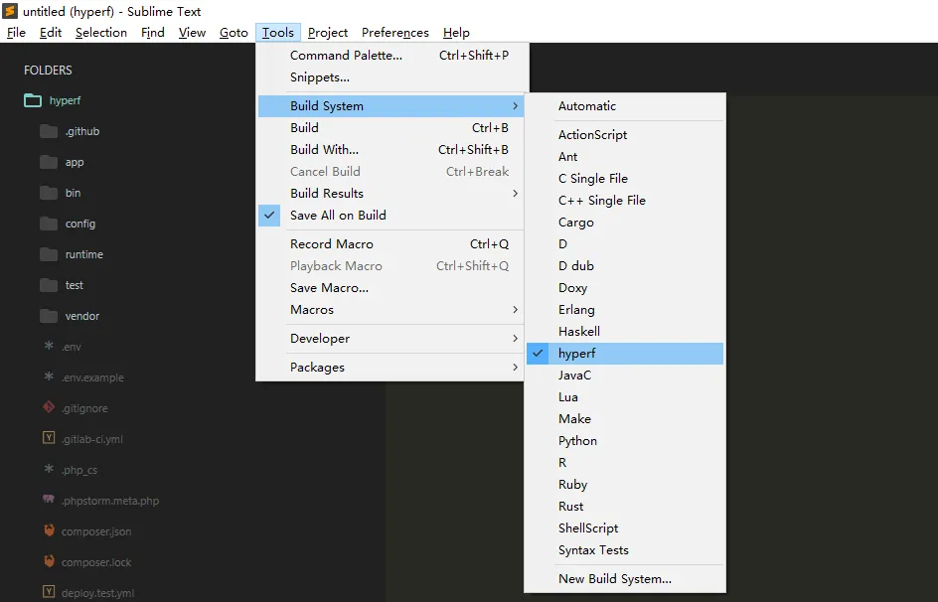Expand the config folder in sidebar

(80, 224)
